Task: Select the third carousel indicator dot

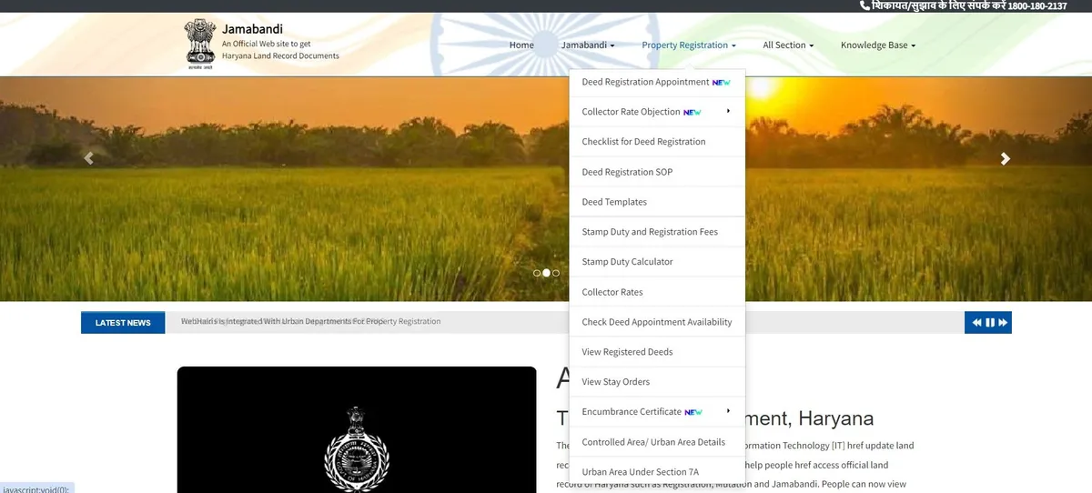Action: (x=556, y=273)
